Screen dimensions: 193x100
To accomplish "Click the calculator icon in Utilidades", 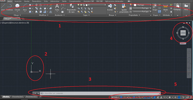I will click(x=171, y=12).
